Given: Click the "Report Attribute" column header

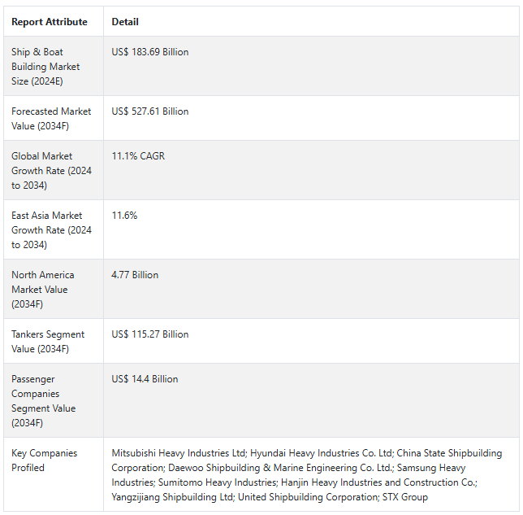Looking at the screenshot, I should [x=50, y=22].
